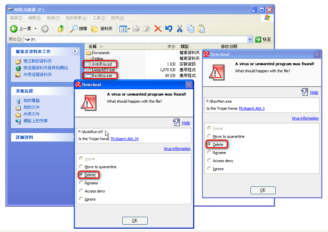Open the Favorites (我的最愛) menu
Image resolution: width=328 pixels, height=232 pixels.
click(76, 18)
